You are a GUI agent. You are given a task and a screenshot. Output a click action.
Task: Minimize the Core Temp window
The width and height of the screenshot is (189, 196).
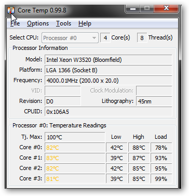click(133, 8)
